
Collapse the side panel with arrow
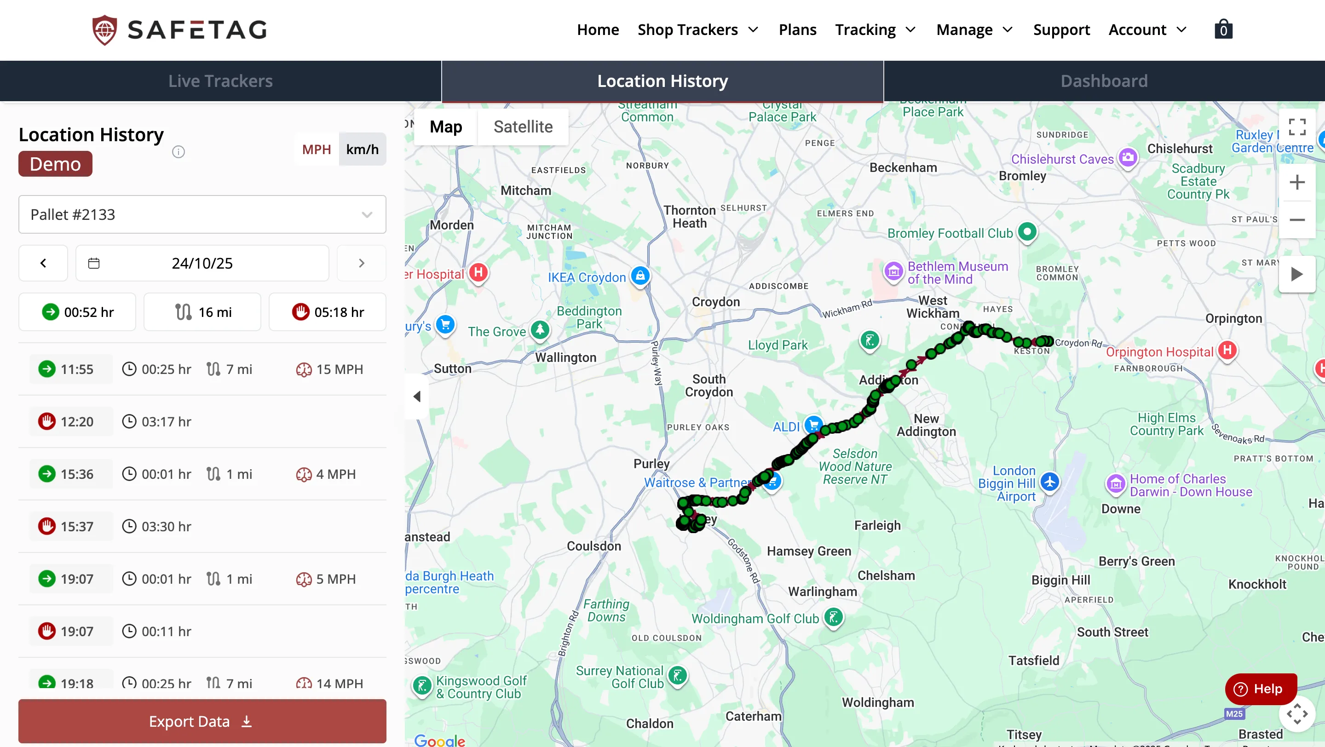pyautogui.click(x=417, y=396)
